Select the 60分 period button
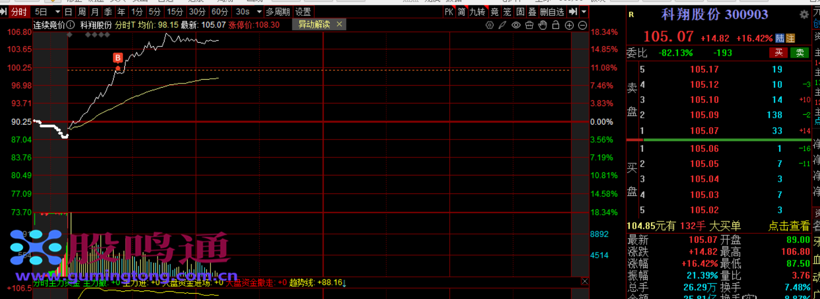This screenshot has width=820, height=299. point(219,12)
